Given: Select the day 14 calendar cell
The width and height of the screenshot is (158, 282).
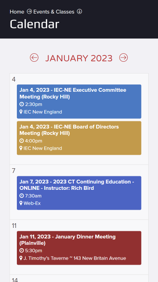Looking at the screenshot, I should [x=79, y=278].
